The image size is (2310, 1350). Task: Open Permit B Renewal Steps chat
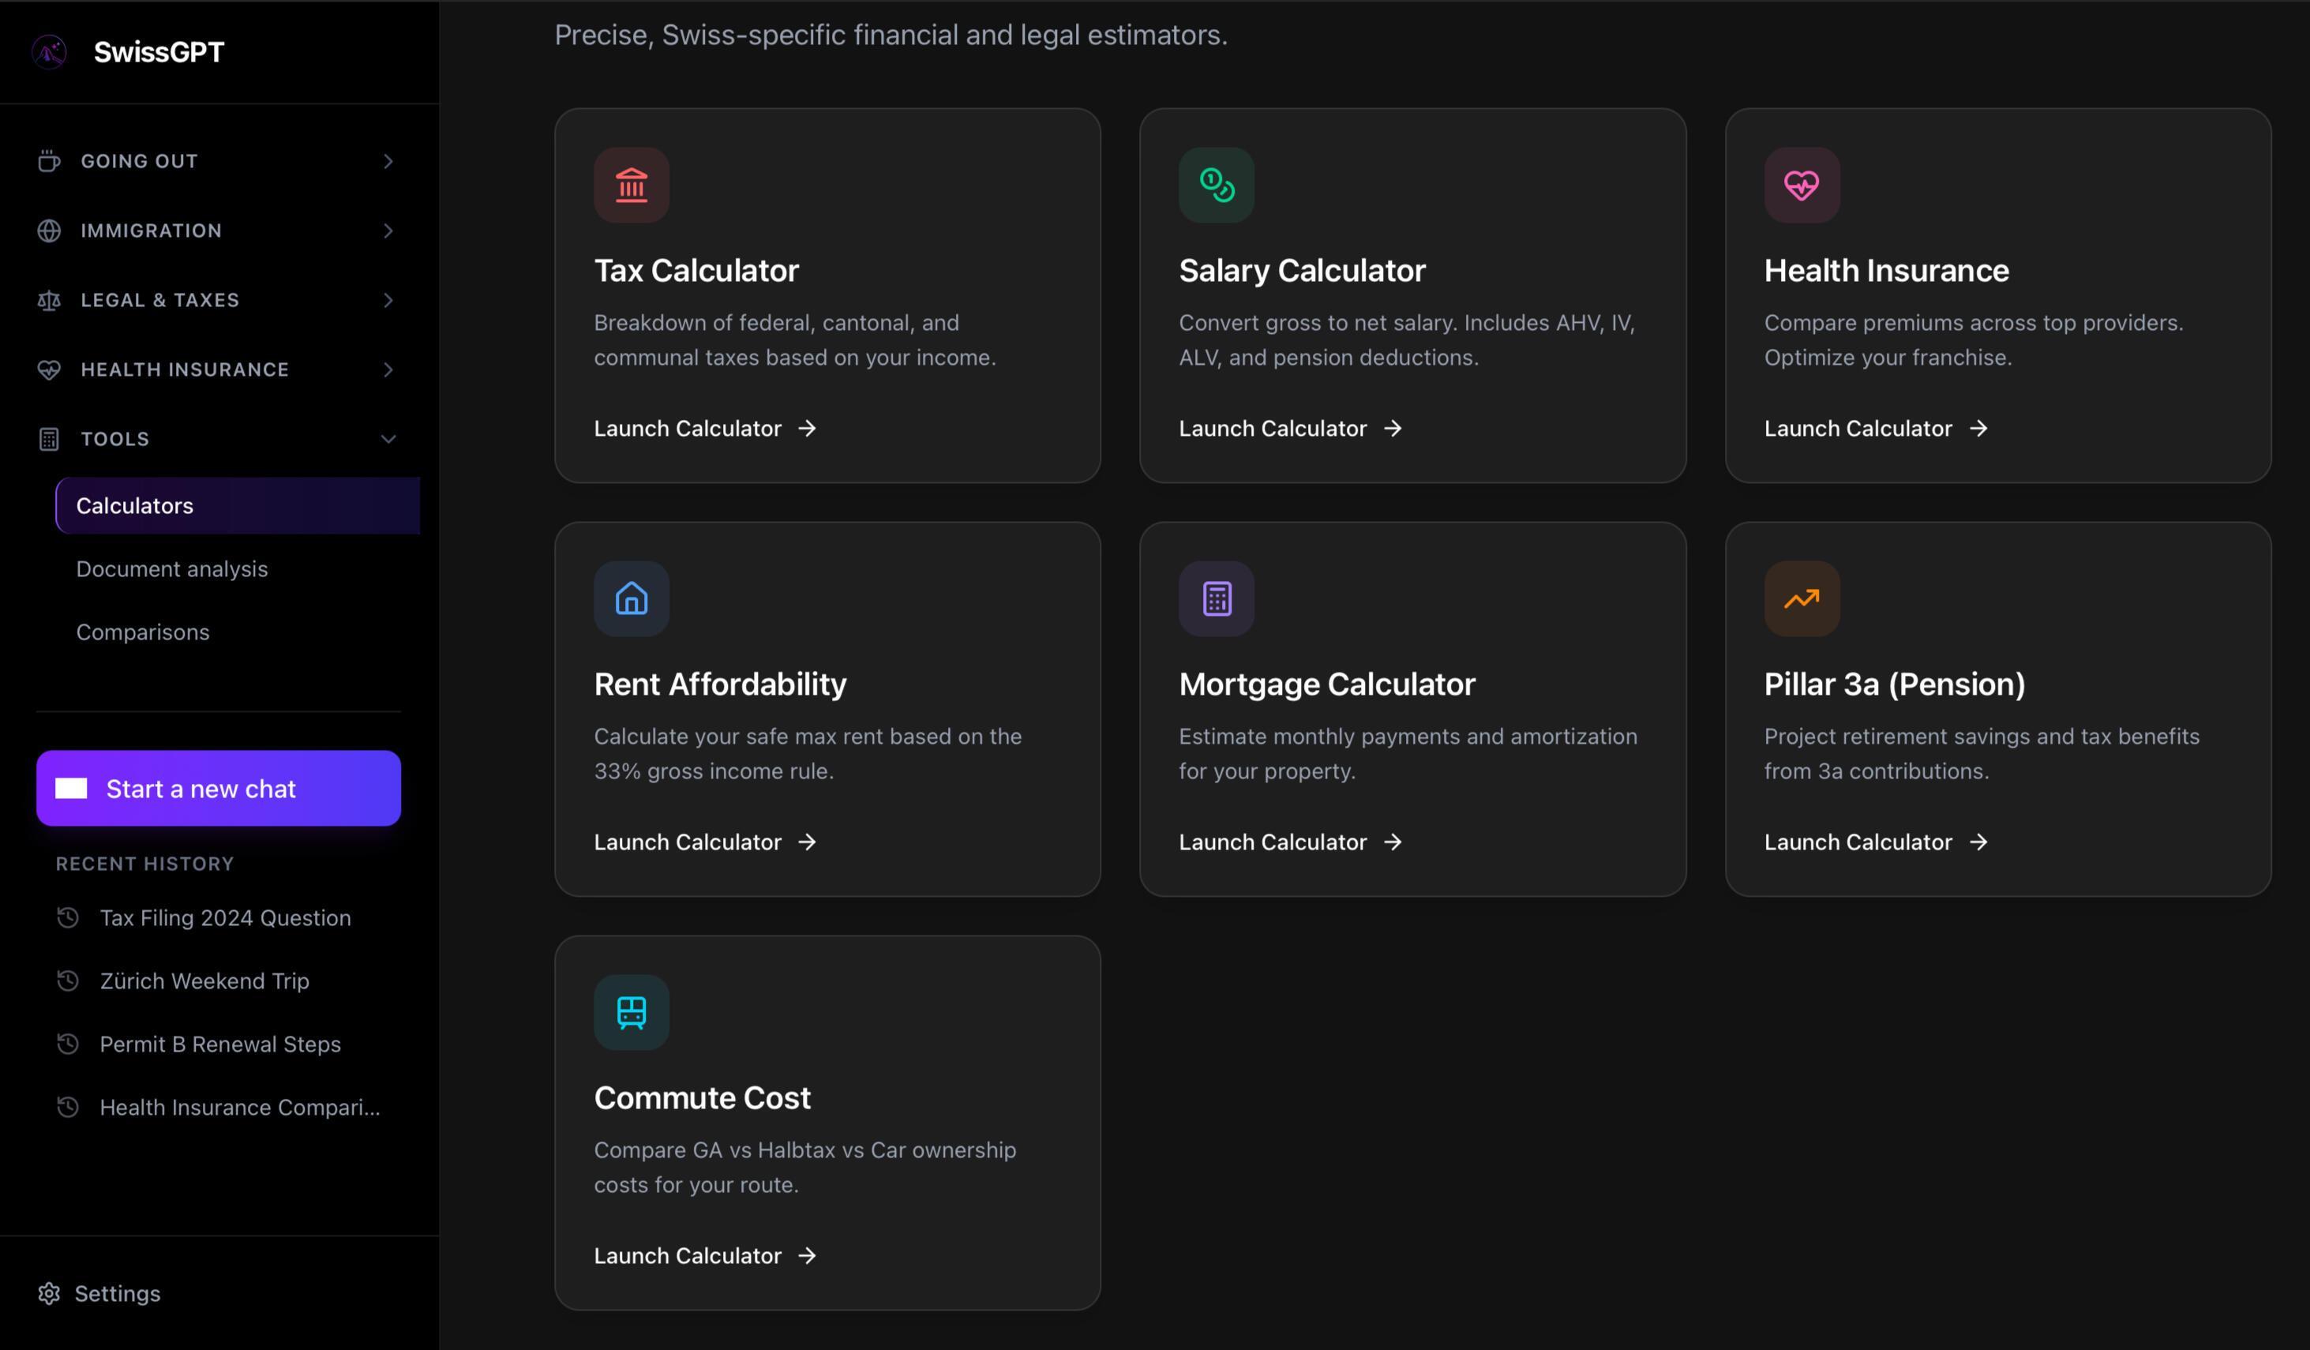tap(220, 1044)
